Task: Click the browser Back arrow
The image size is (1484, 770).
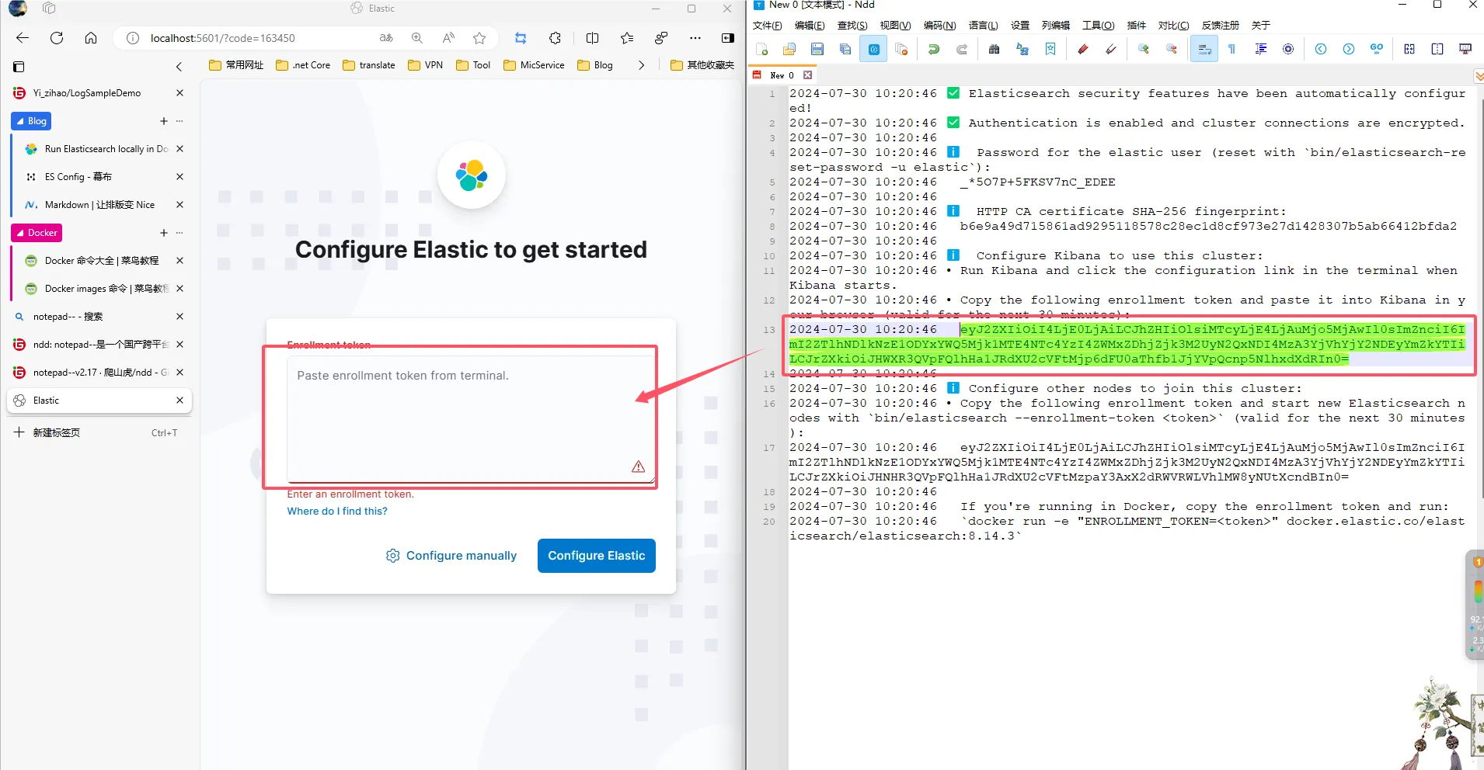Action: click(23, 38)
